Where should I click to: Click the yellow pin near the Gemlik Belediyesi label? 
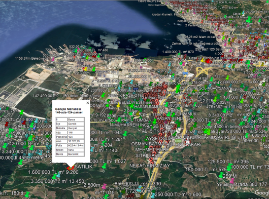tap(118, 105)
